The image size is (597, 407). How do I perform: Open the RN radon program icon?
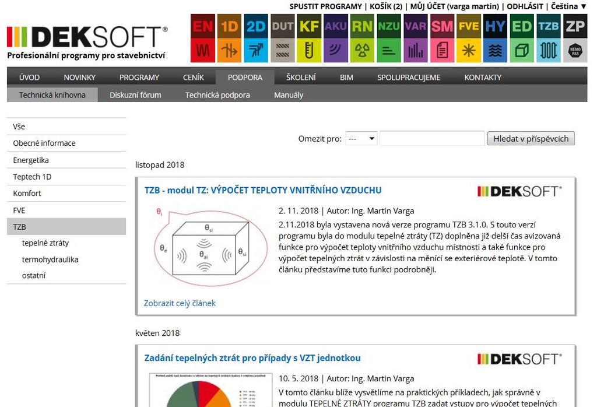click(x=362, y=38)
